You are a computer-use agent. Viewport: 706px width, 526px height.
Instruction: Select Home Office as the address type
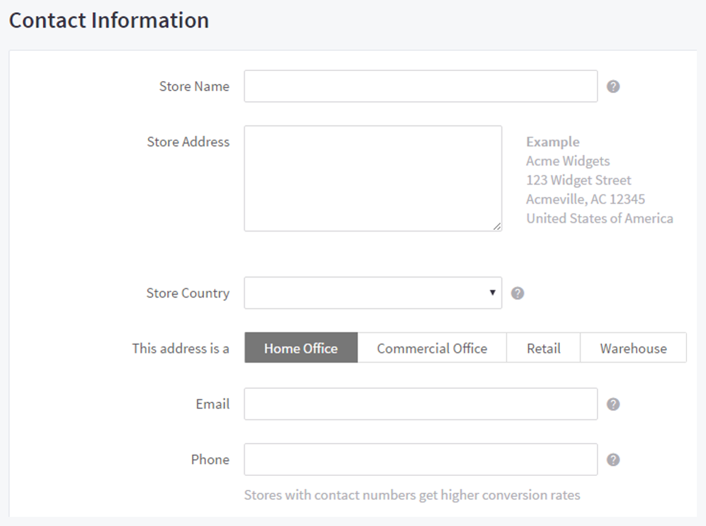300,348
